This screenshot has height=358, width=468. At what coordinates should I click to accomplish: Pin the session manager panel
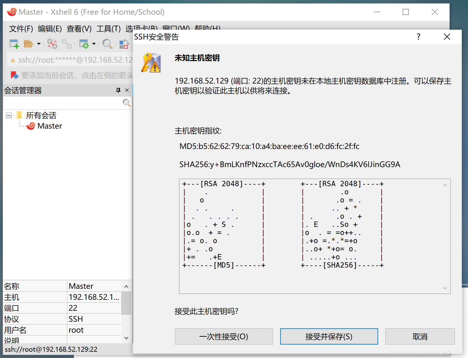point(118,90)
